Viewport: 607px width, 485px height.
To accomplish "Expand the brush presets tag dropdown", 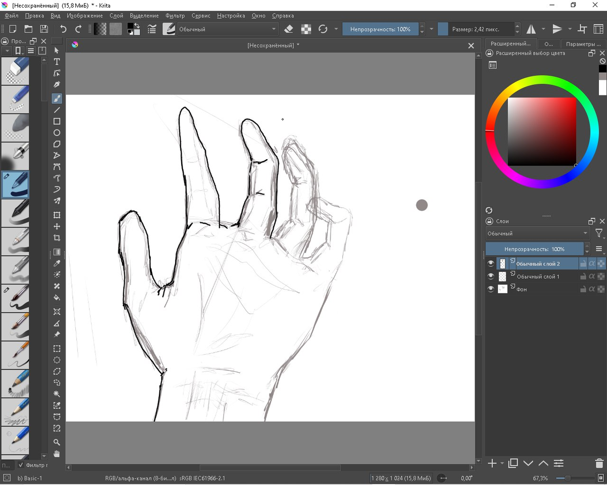I will coord(7,51).
